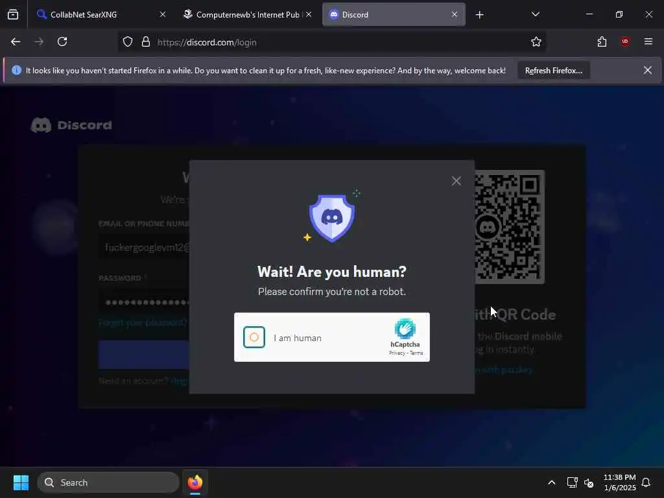The image size is (664, 498).
Task: Close the Discord tab
Action: click(x=455, y=14)
